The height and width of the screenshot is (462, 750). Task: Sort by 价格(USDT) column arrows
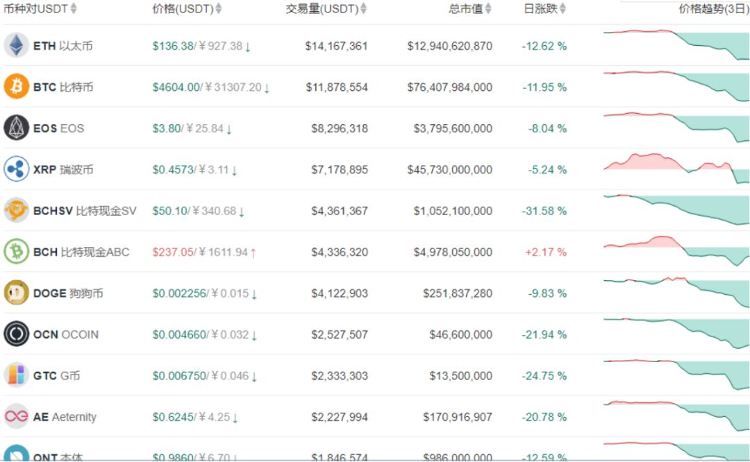pos(219,9)
